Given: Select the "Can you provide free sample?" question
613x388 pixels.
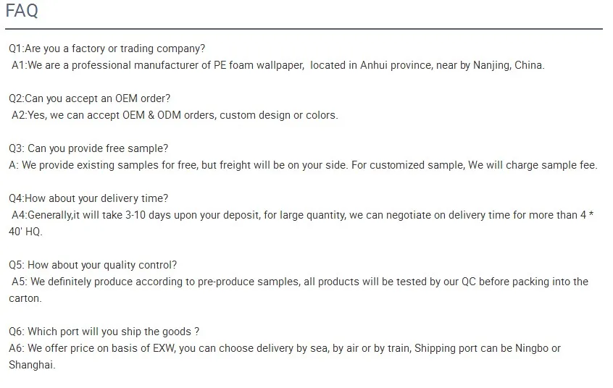Looking at the screenshot, I should [88, 148].
